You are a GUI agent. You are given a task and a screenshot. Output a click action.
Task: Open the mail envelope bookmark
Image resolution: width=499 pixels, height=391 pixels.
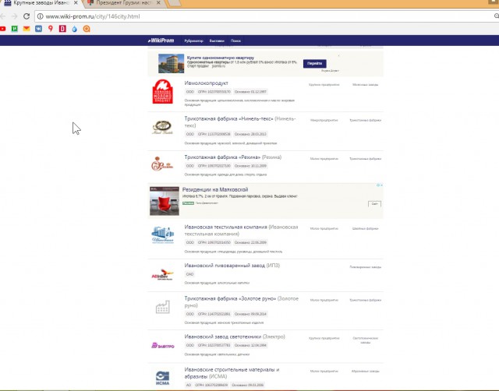coord(27,29)
